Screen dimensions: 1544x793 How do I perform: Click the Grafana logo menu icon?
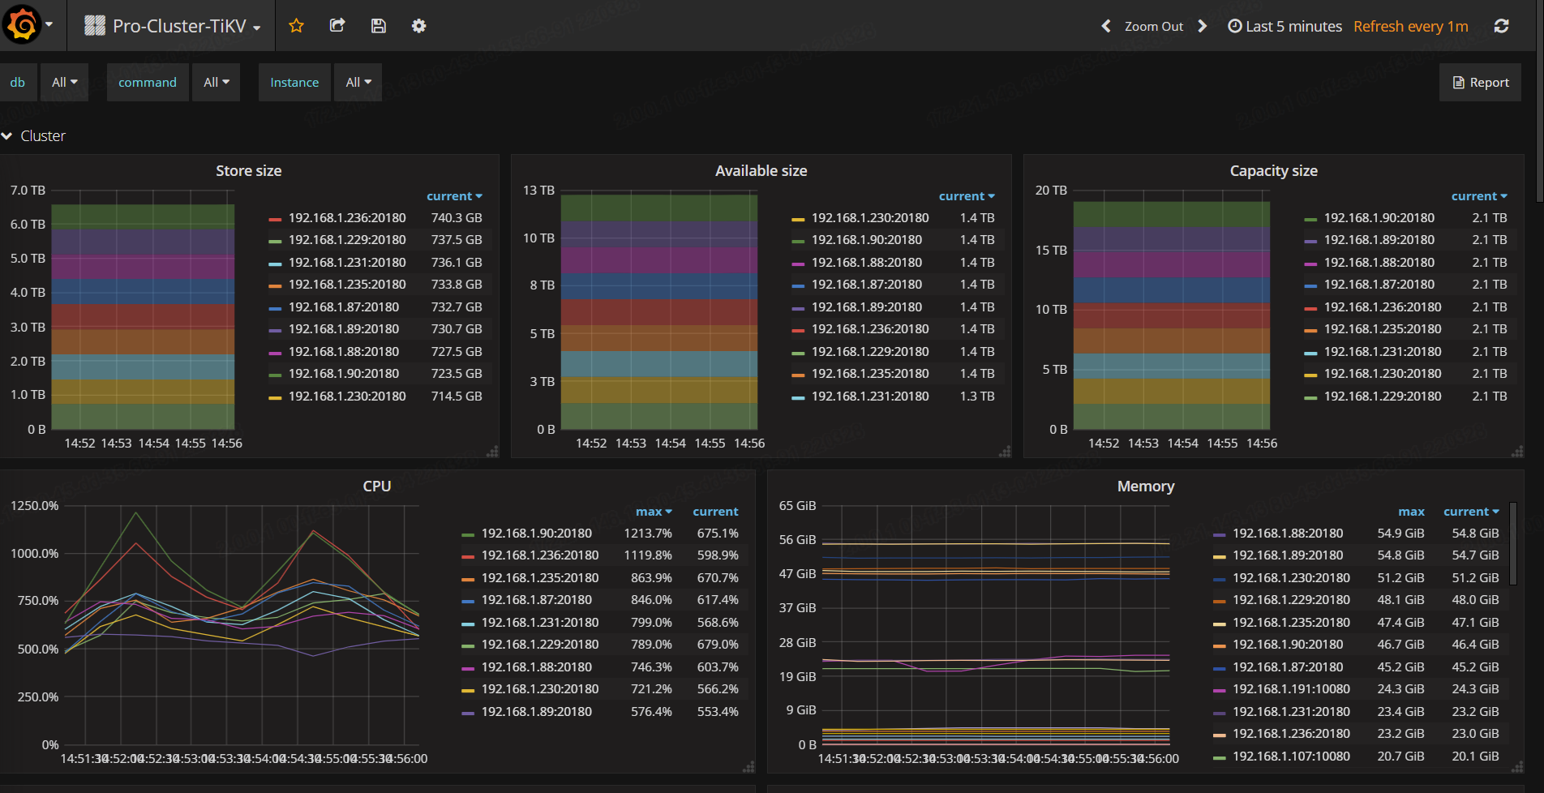click(23, 25)
